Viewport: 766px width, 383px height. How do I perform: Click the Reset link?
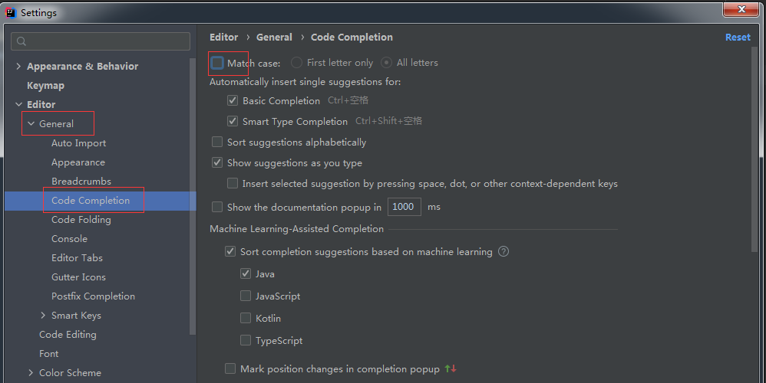[x=738, y=38]
